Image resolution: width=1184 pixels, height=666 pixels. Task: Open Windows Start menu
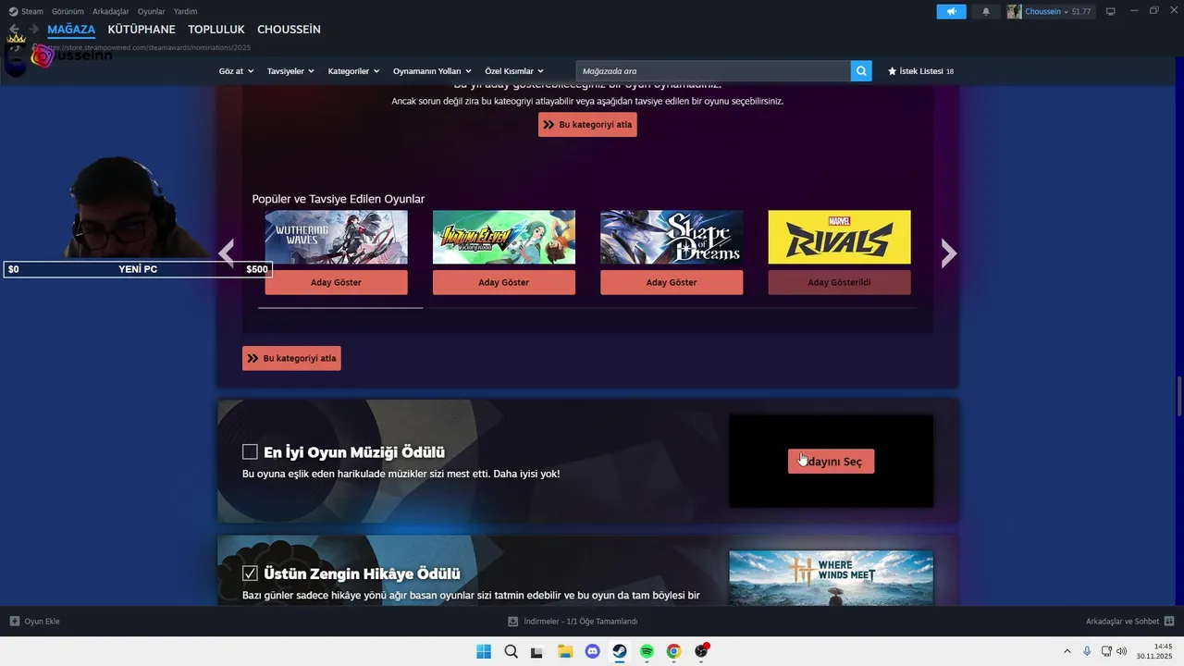click(x=484, y=651)
